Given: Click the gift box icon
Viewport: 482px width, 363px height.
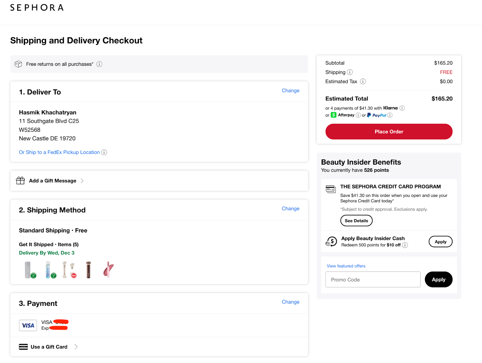Looking at the screenshot, I should click(x=20, y=181).
